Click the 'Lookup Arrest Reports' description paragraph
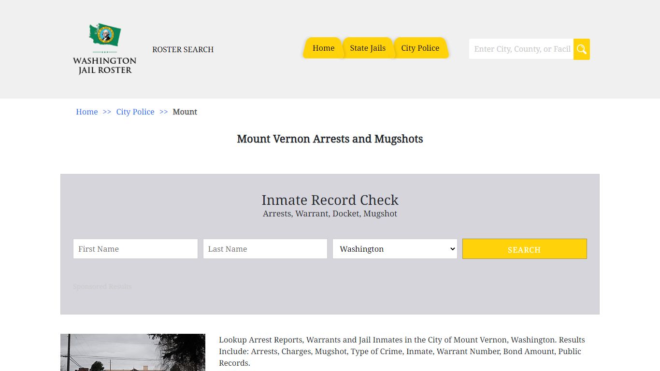Screen dimensions: 660x371 coord(402,351)
